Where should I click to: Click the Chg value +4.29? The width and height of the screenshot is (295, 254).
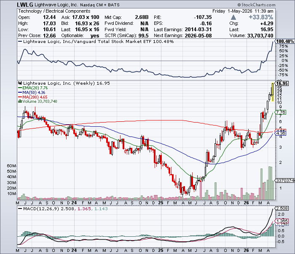pyautogui.click(x=267, y=24)
